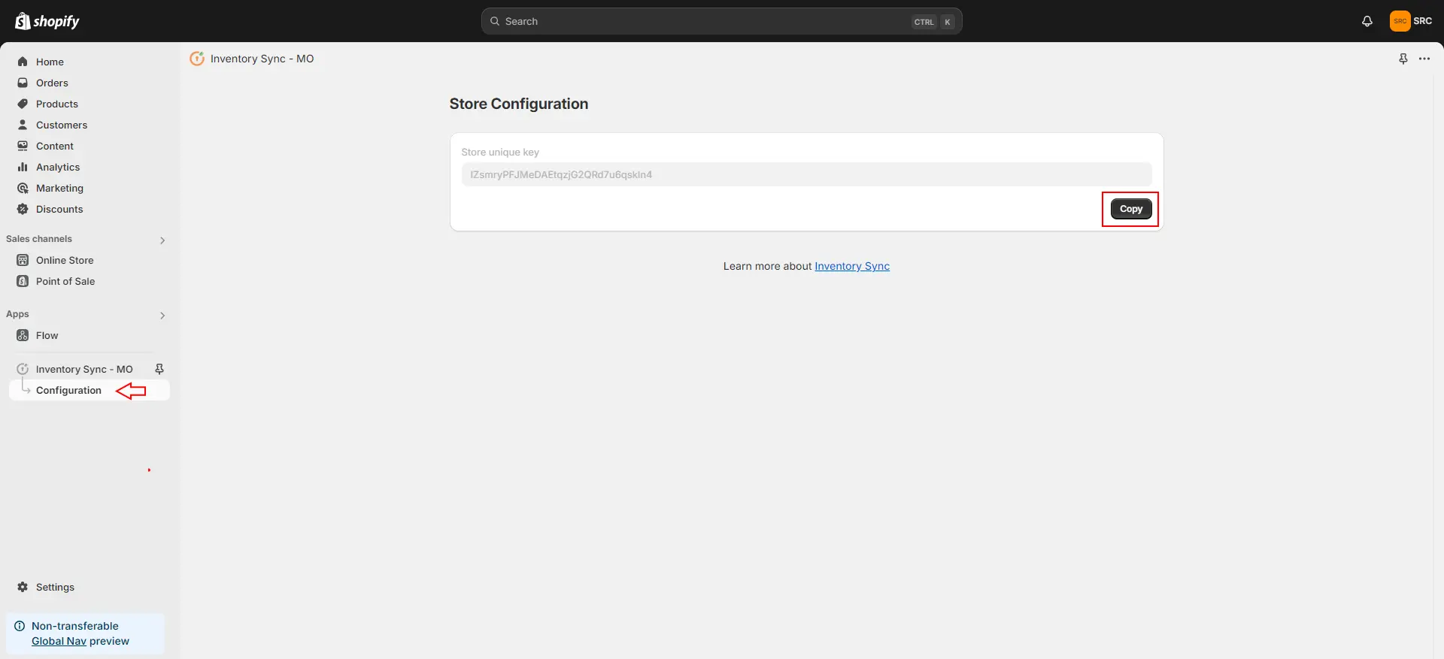The image size is (1444, 659).
Task: Copy the store unique key
Action: point(1130,209)
